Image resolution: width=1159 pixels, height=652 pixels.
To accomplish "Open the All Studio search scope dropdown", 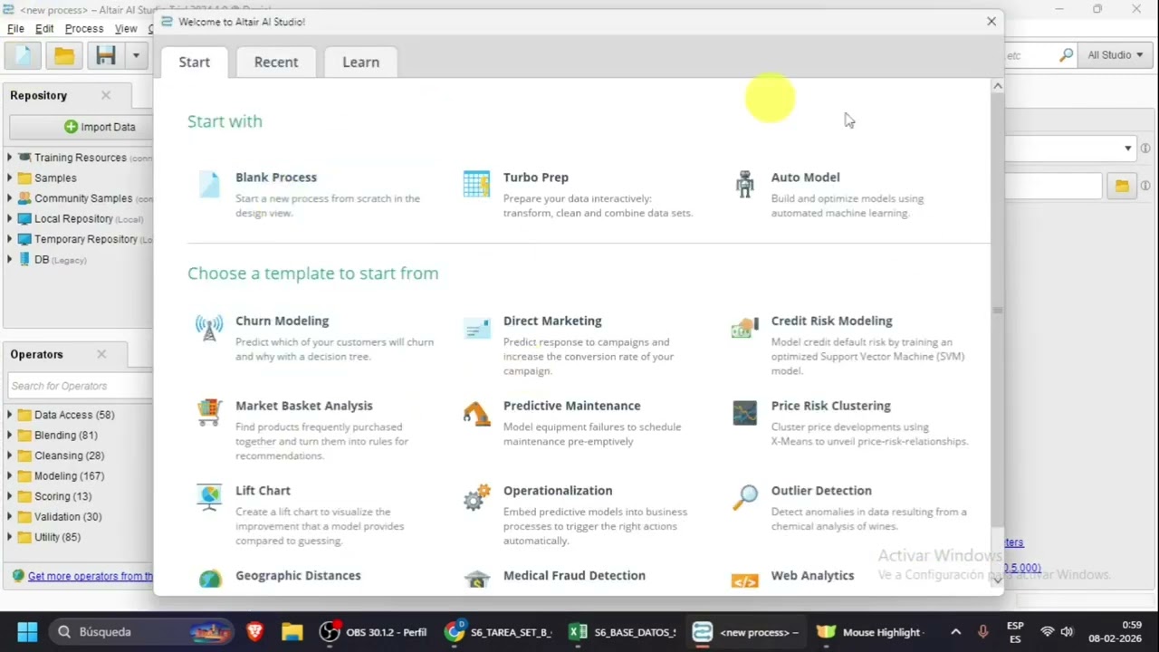I will (x=1116, y=55).
